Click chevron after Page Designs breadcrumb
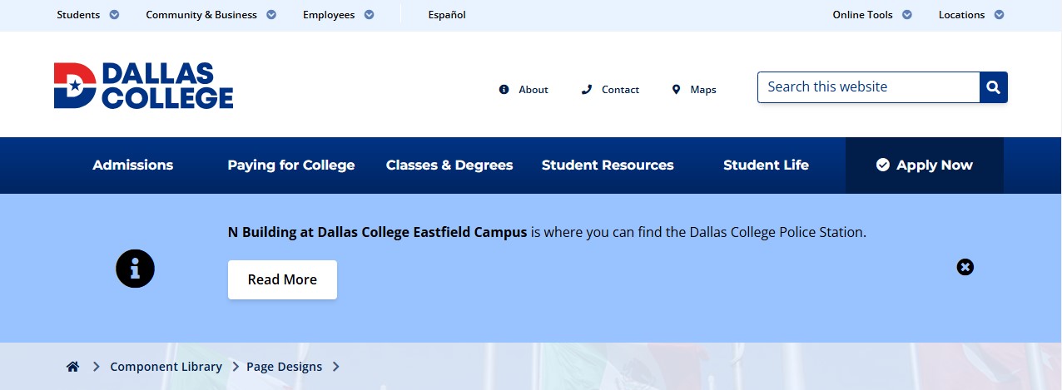This screenshot has height=390, width=1062. 336,367
